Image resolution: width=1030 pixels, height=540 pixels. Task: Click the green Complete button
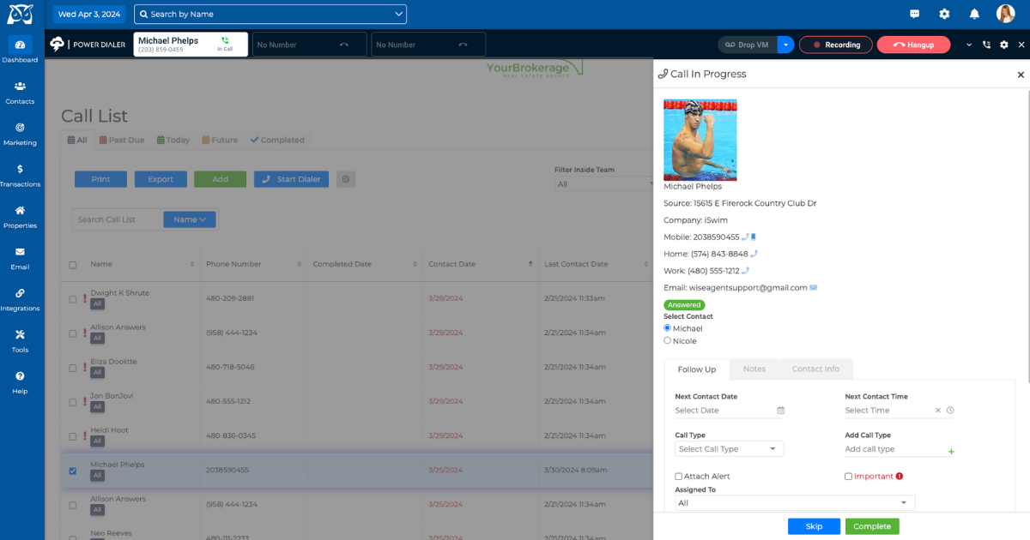pos(872,526)
